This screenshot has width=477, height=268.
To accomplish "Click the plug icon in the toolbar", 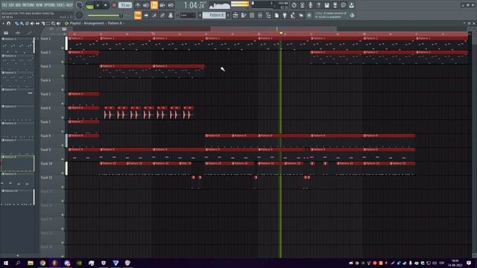I will 285,15.
